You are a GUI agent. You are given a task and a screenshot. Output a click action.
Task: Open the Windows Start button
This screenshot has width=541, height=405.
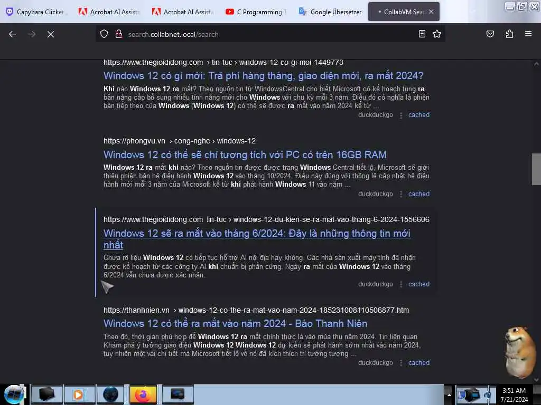coord(14,394)
